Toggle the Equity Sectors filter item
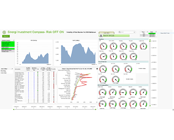Image resolution: width=174 pixels, height=140 pixels. pyautogui.click(x=8, y=47)
